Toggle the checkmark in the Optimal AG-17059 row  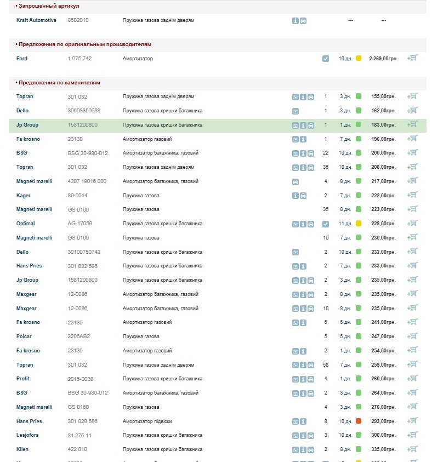tap(326, 224)
